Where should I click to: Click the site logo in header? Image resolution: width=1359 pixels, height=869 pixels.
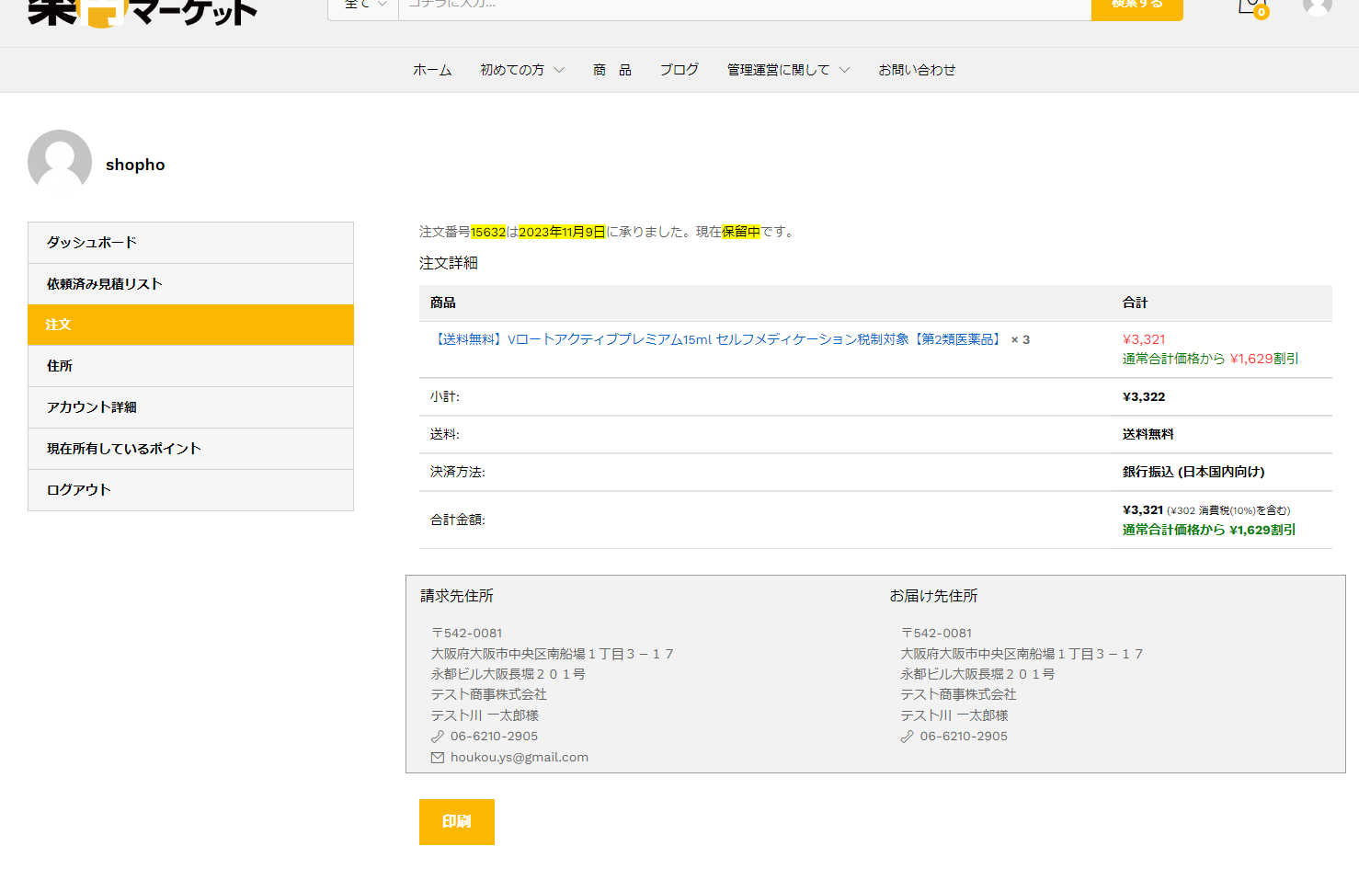point(143,11)
